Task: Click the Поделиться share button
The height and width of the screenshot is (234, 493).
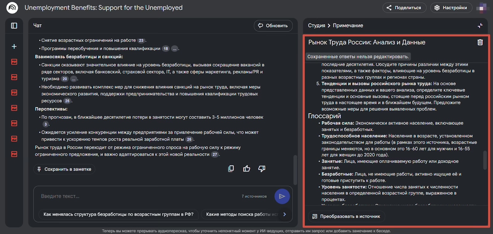Action: [404, 8]
